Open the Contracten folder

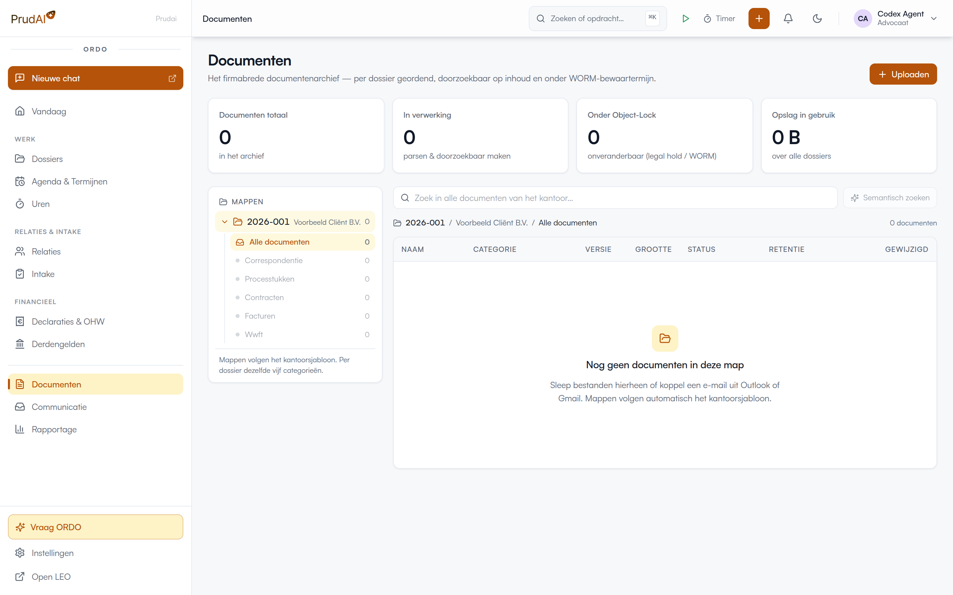(302, 297)
